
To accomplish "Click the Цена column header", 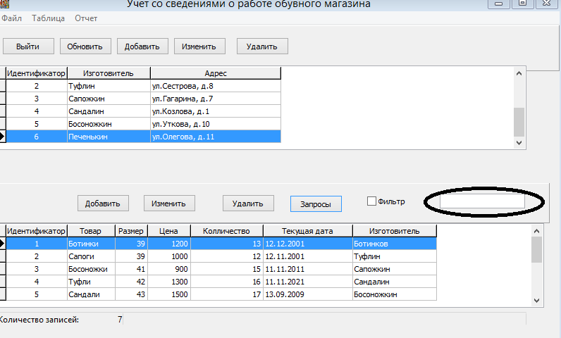I will [169, 231].
